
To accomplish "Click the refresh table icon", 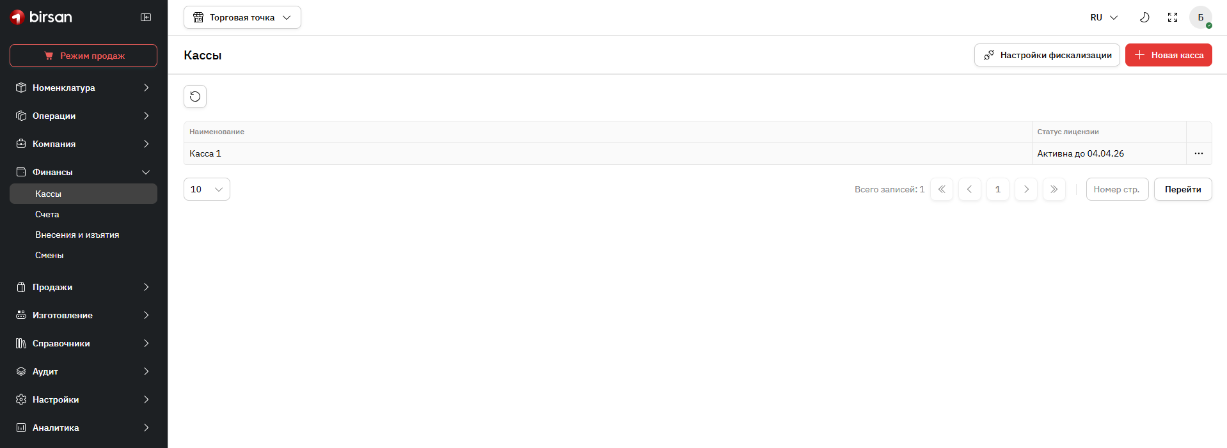I will [195, 97].
